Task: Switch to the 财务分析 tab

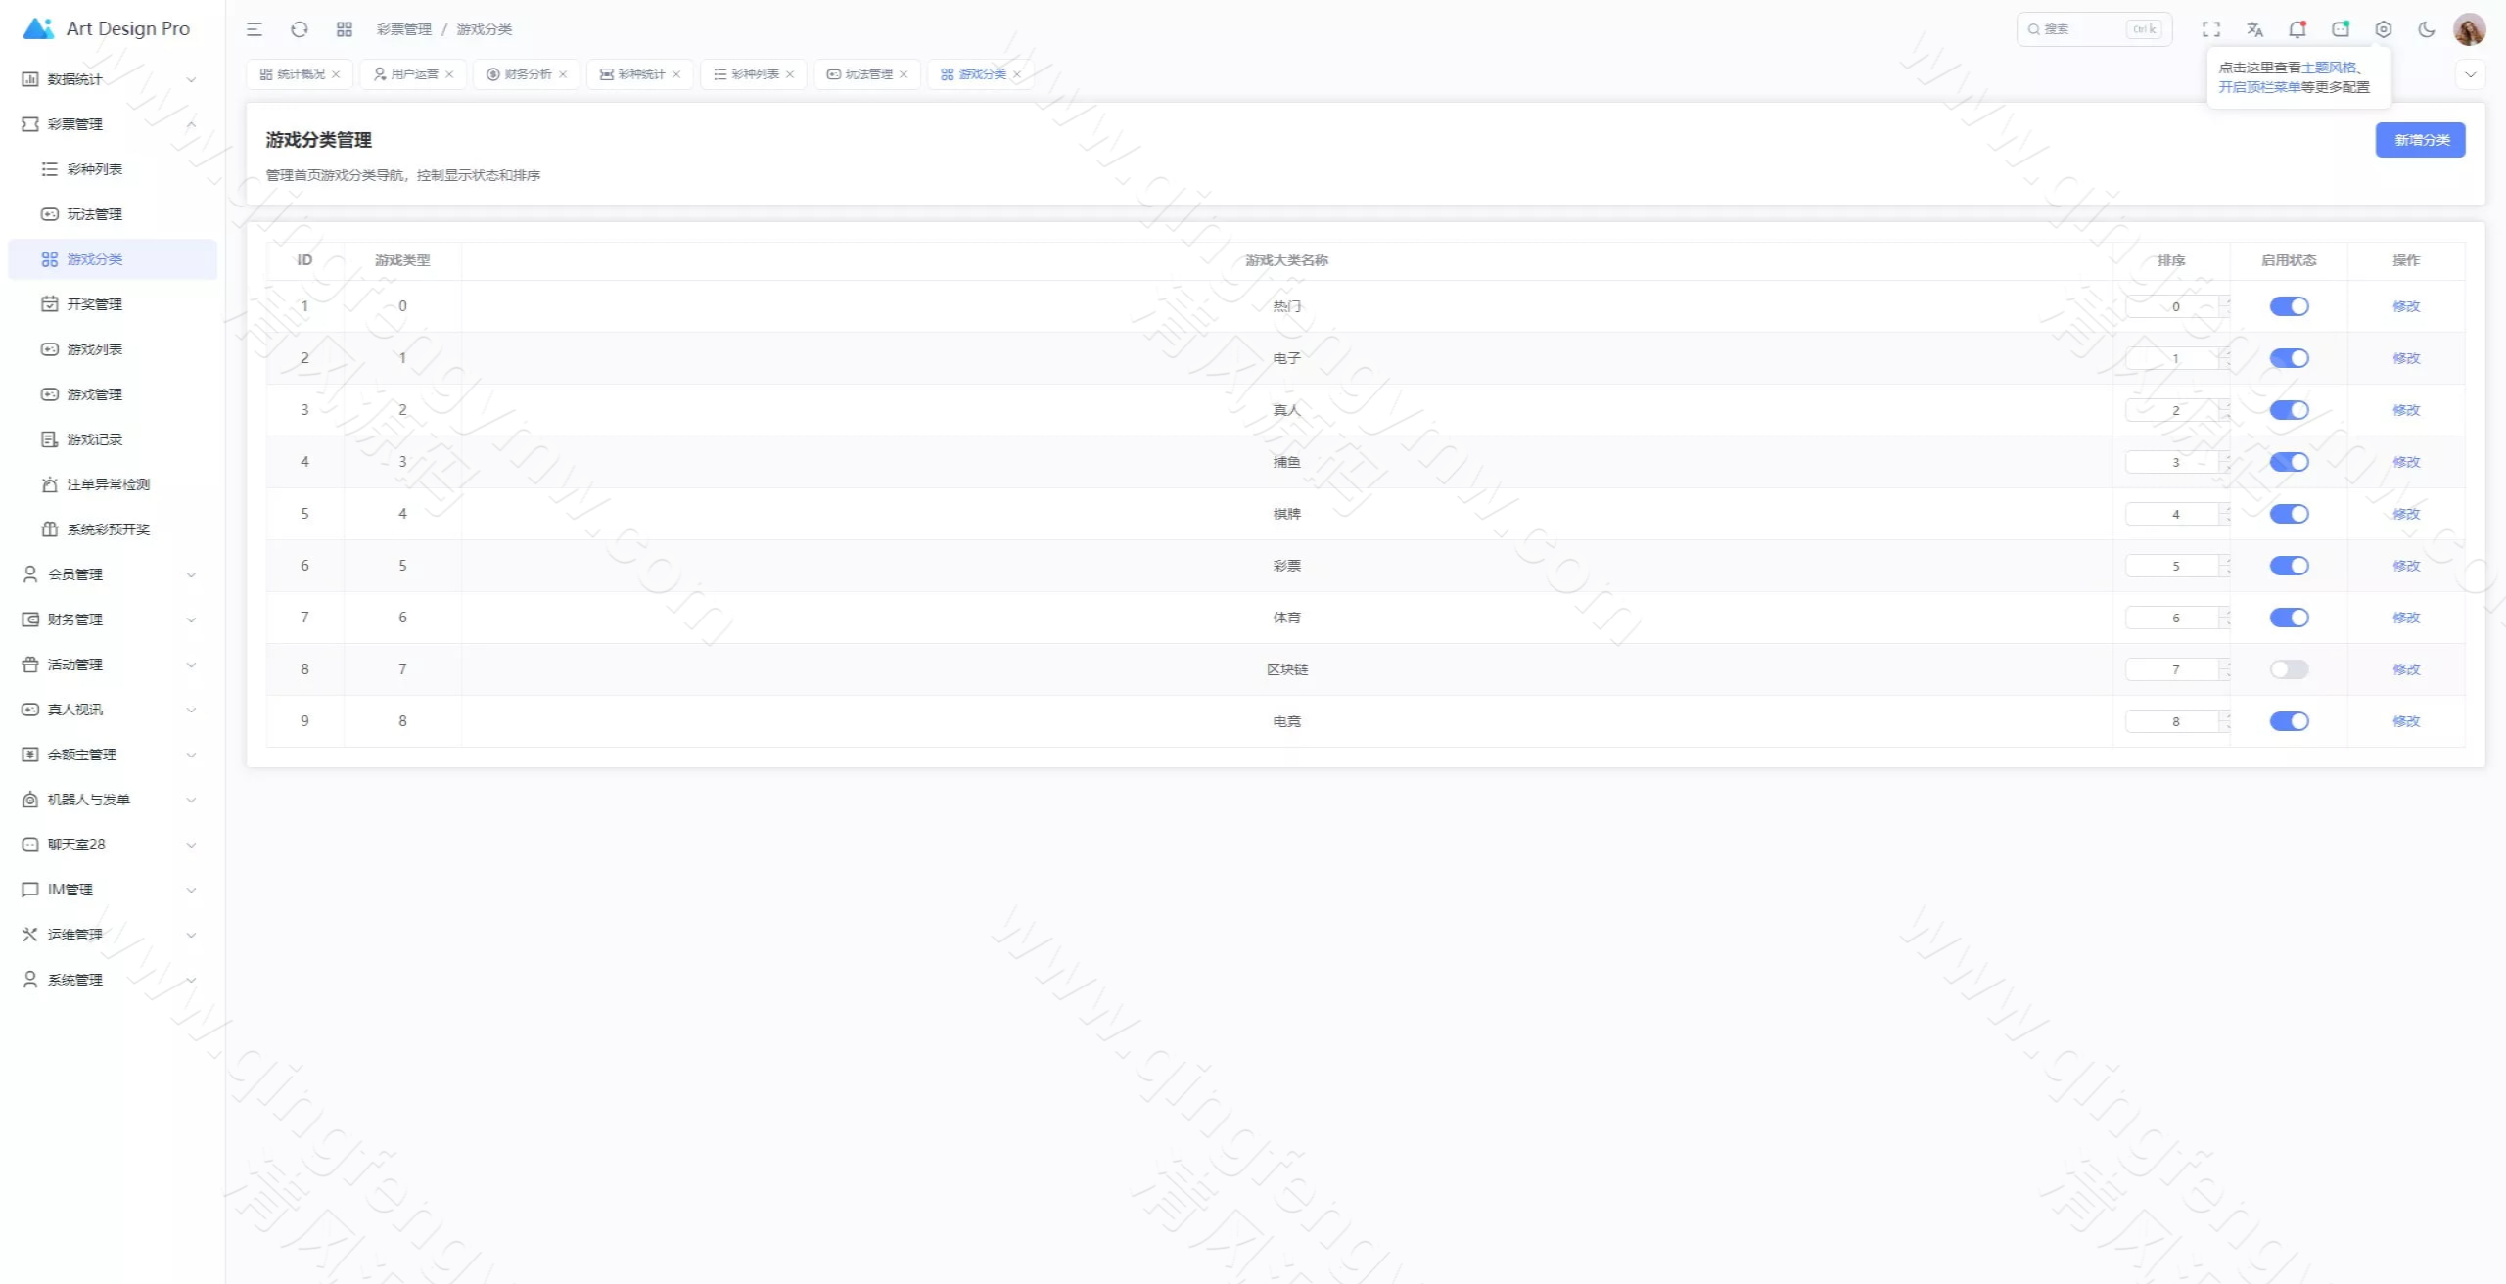Action: pyautogui.click(x=528, y=74)
